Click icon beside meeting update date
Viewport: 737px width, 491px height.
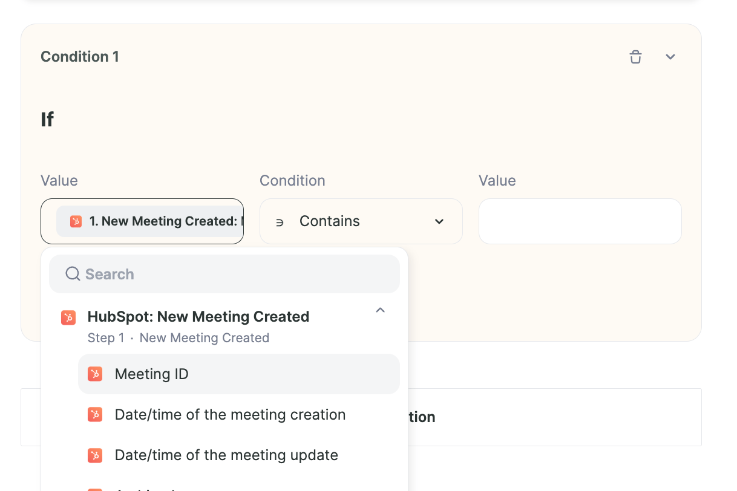pos(95,455)
